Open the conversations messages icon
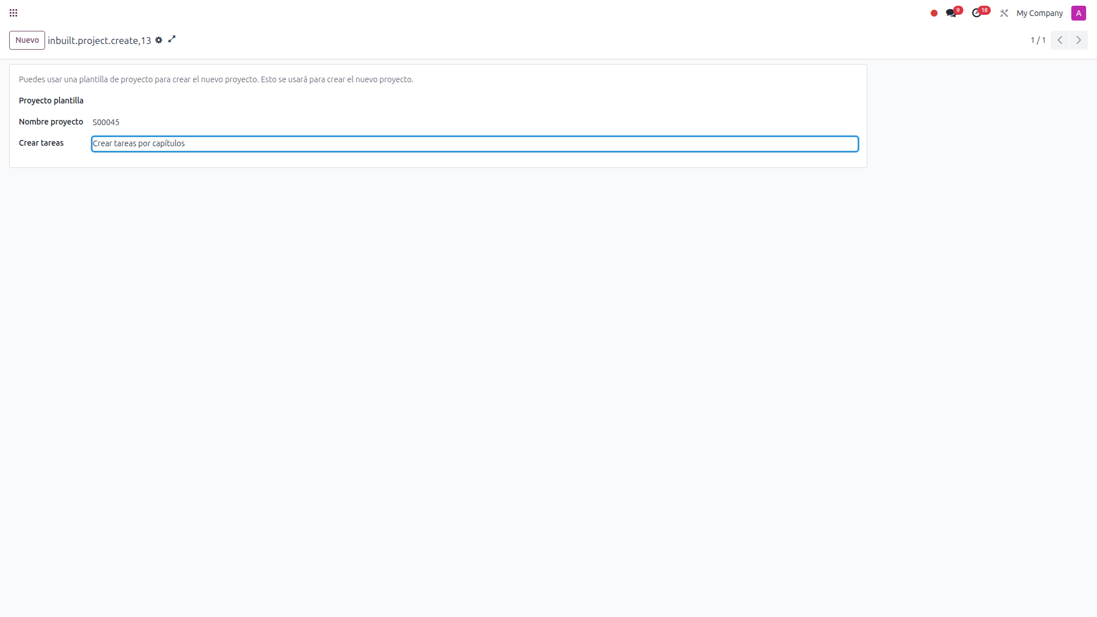The image size is (1097, 617). coord(951,13)
